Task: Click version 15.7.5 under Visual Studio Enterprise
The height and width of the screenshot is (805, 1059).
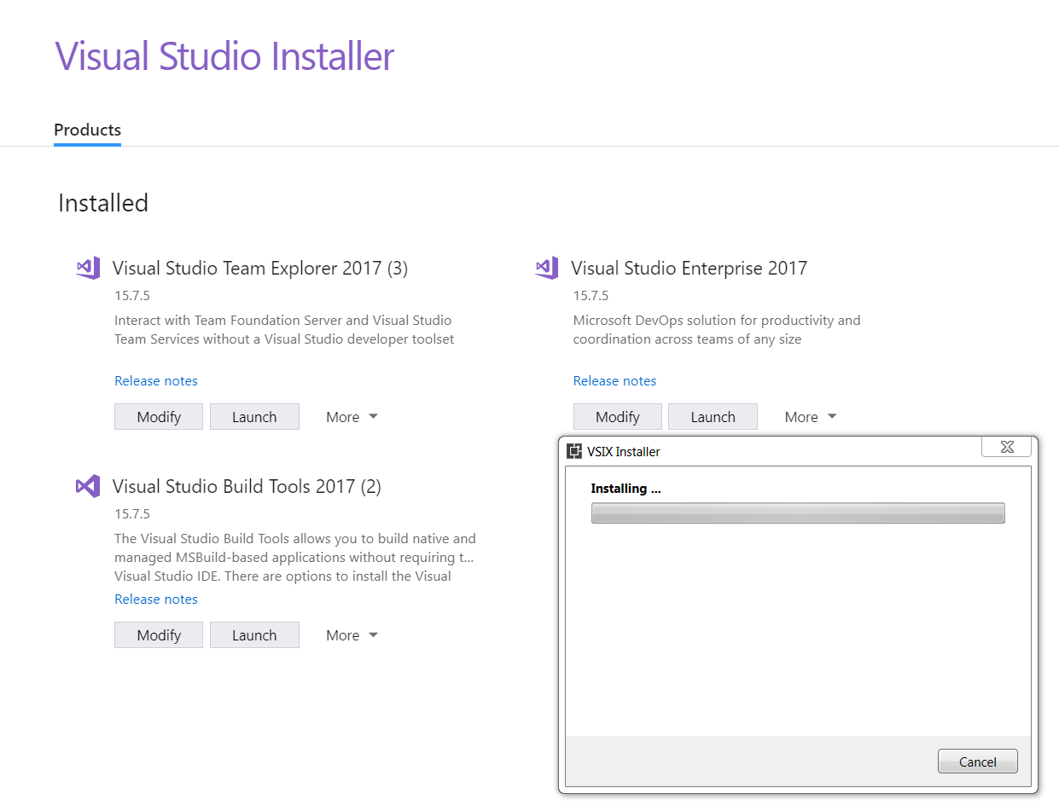Action: [x=591, y=296]
